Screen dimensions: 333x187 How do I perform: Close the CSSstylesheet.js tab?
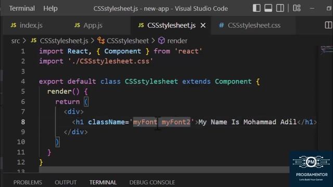pyautogui.click(x=203, y=25)
